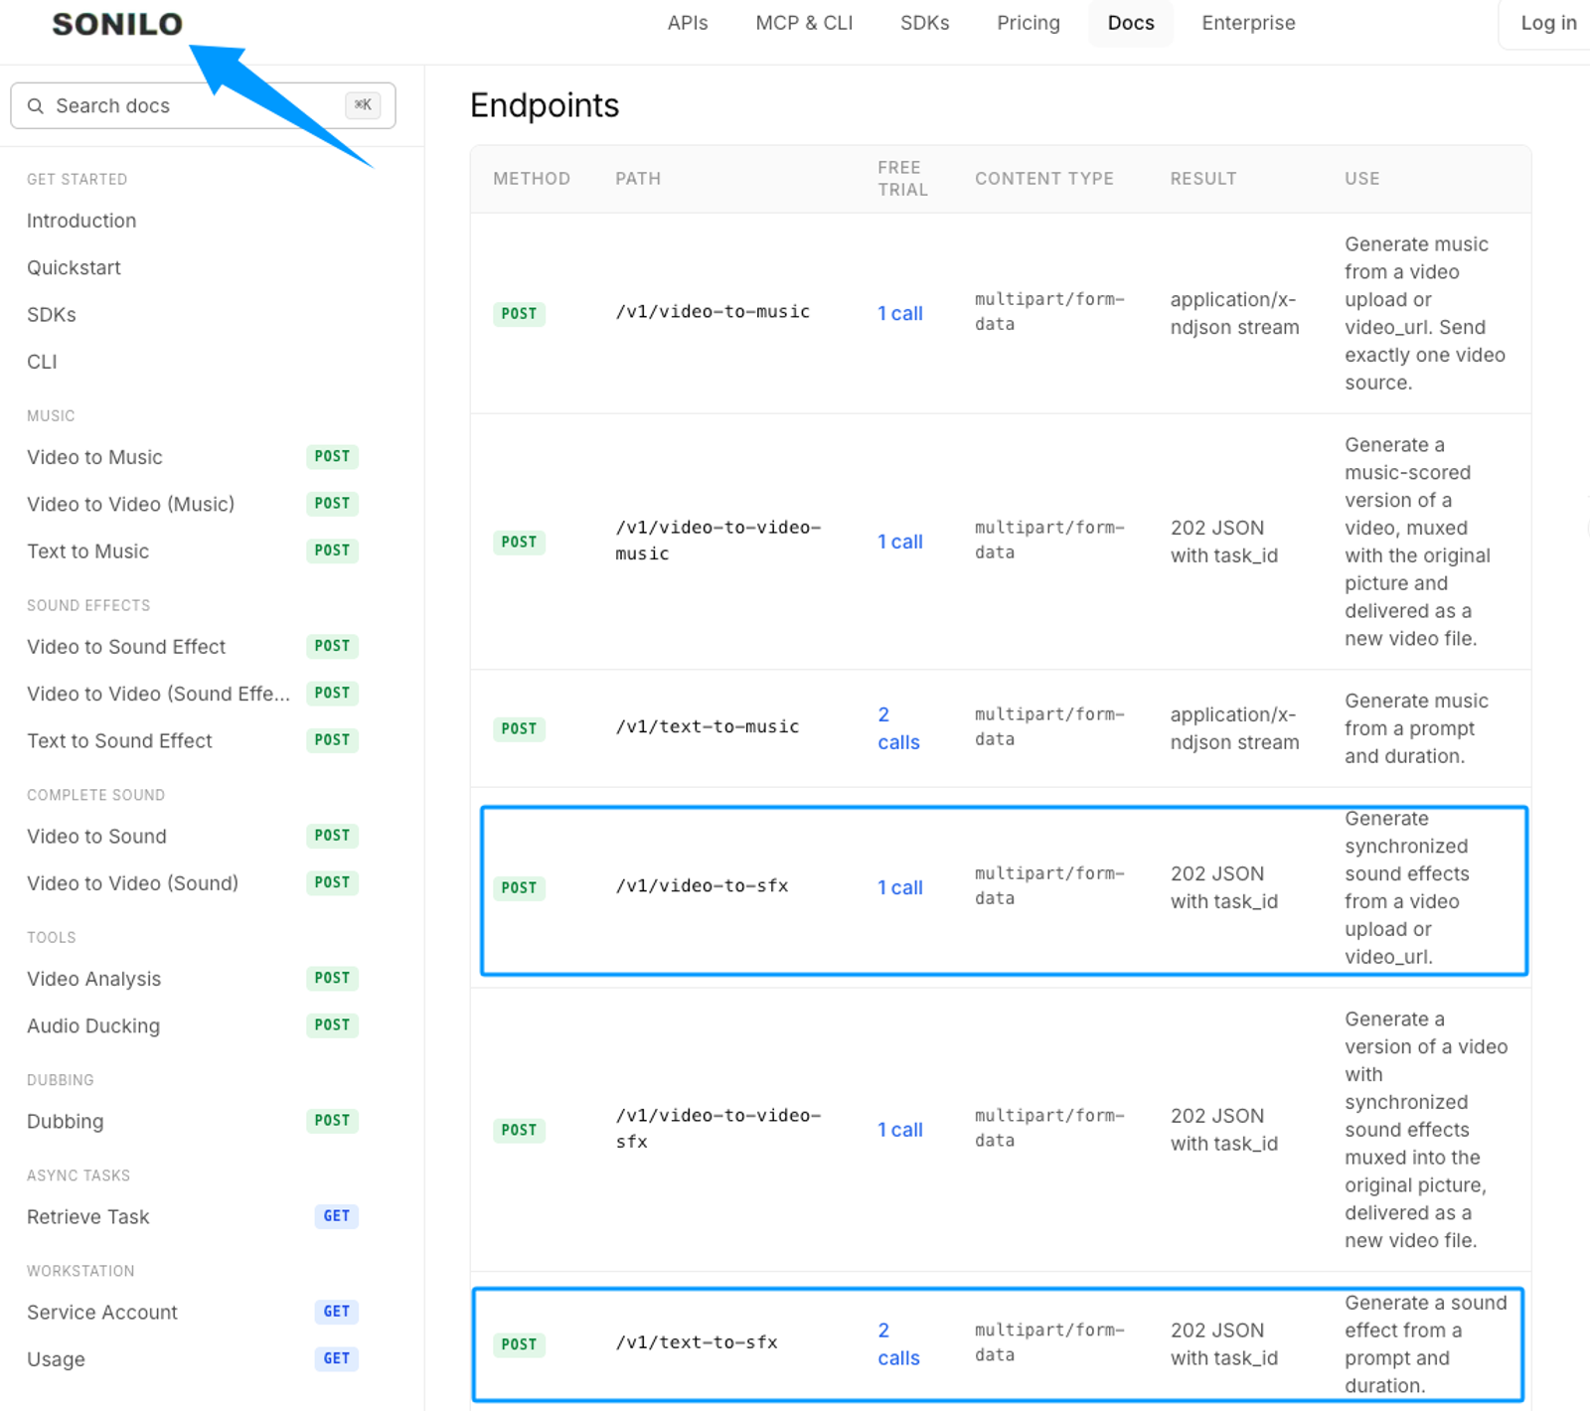The width and height of the screenshot is (1590, 1411).
Task: Click POST badge in /v1/text-to-sfx row
Action: (519, 1344)
